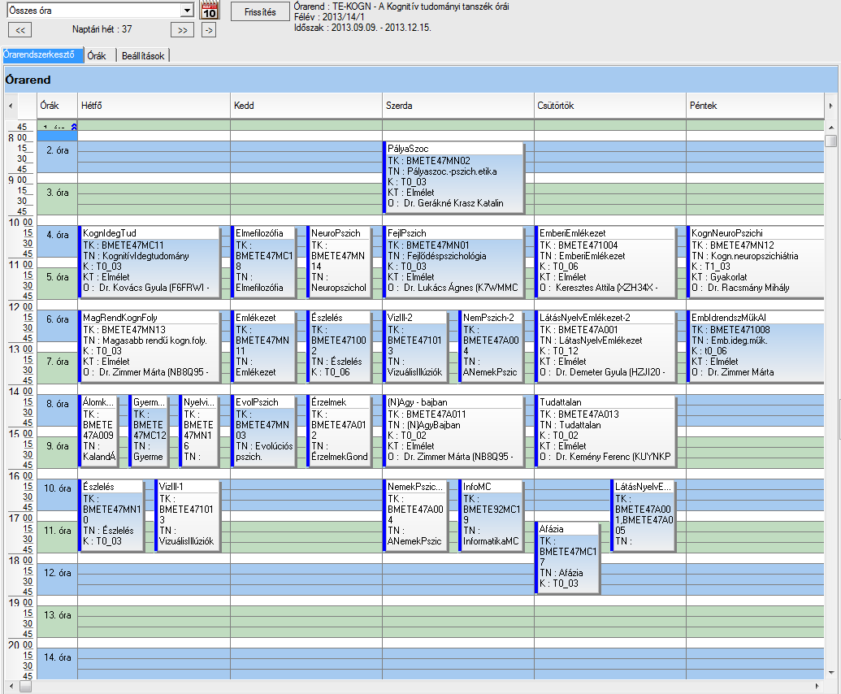Collapse the 1. óra row chevron
841x694 pixels.
click(x=74, y=127)
